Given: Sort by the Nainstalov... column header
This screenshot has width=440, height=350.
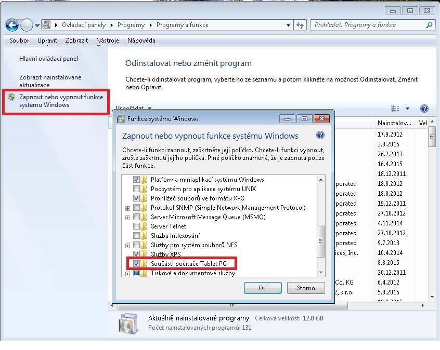Looking at the screenshot, I should [x=394, y=123].
